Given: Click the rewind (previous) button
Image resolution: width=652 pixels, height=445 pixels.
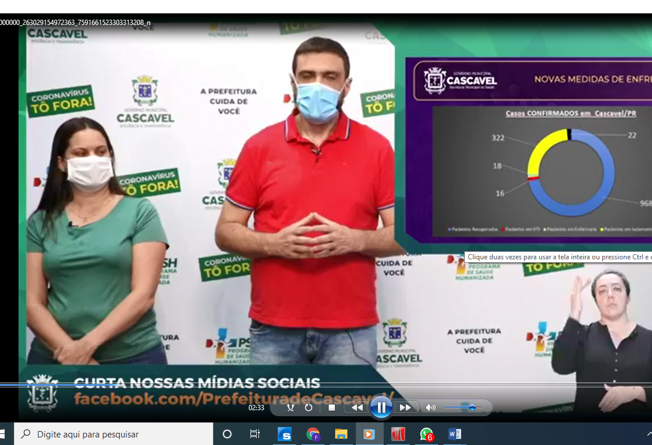Looking at the screenshot, I should pyautogui.click(x=357, y=407).
